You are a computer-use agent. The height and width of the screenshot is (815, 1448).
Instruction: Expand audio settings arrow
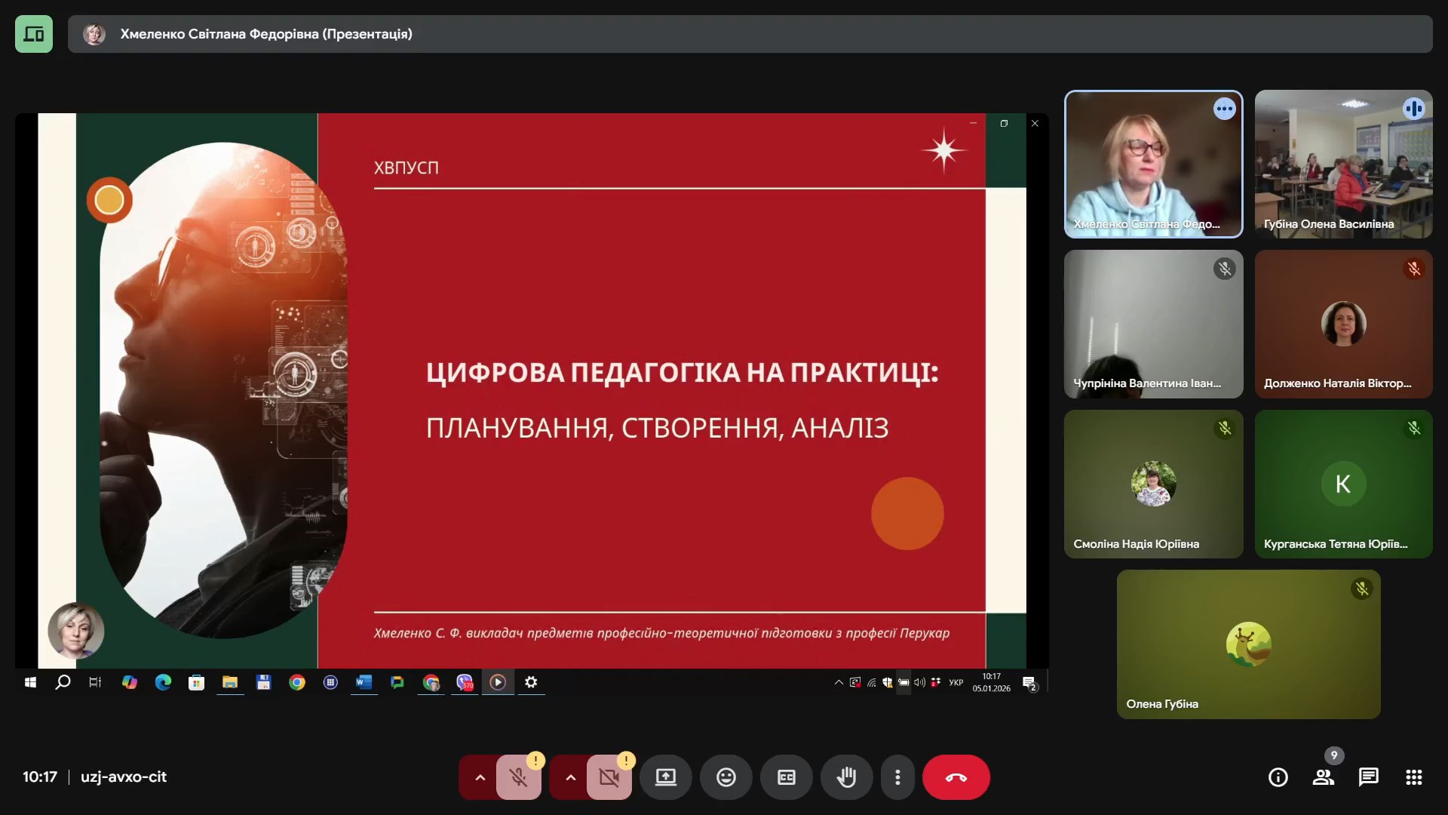480,777
